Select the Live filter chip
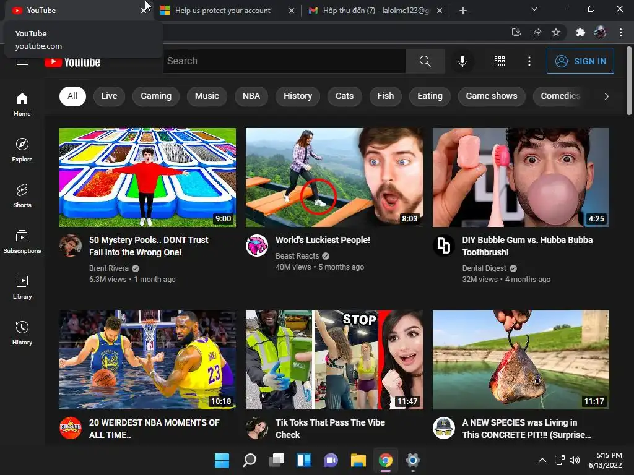 (x=109, y=96)
